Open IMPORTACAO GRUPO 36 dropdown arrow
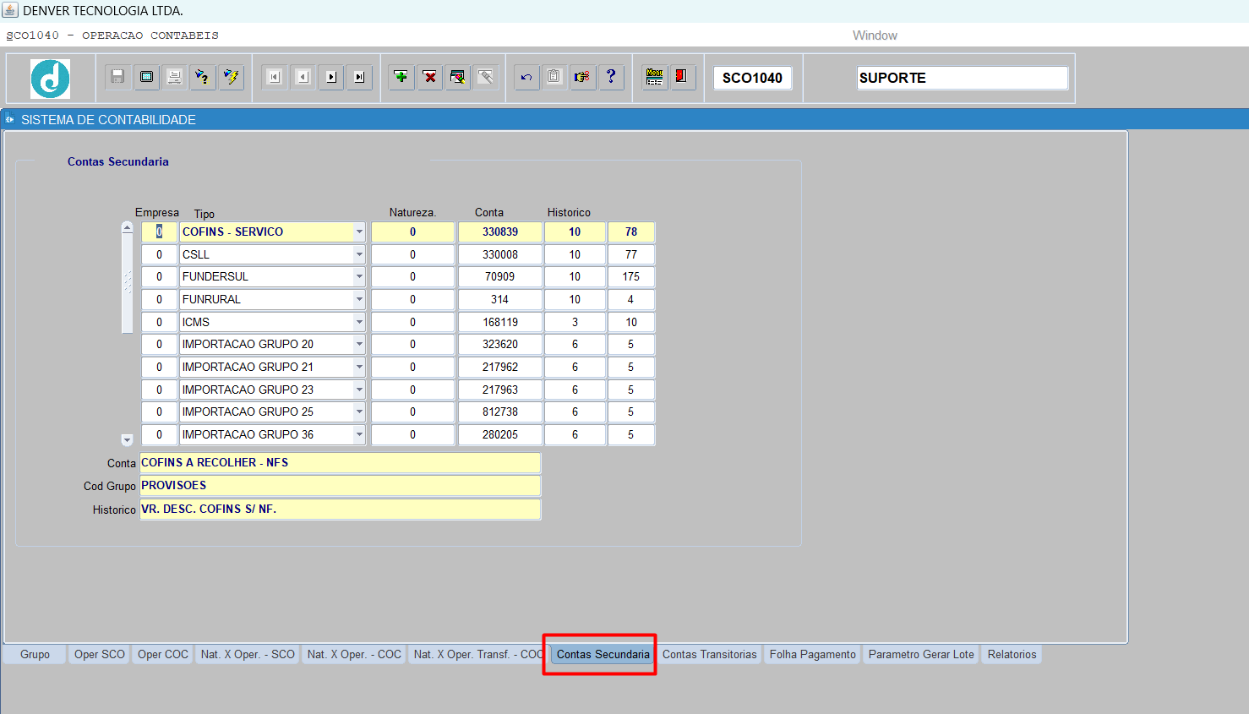 [x=359, y=434]
